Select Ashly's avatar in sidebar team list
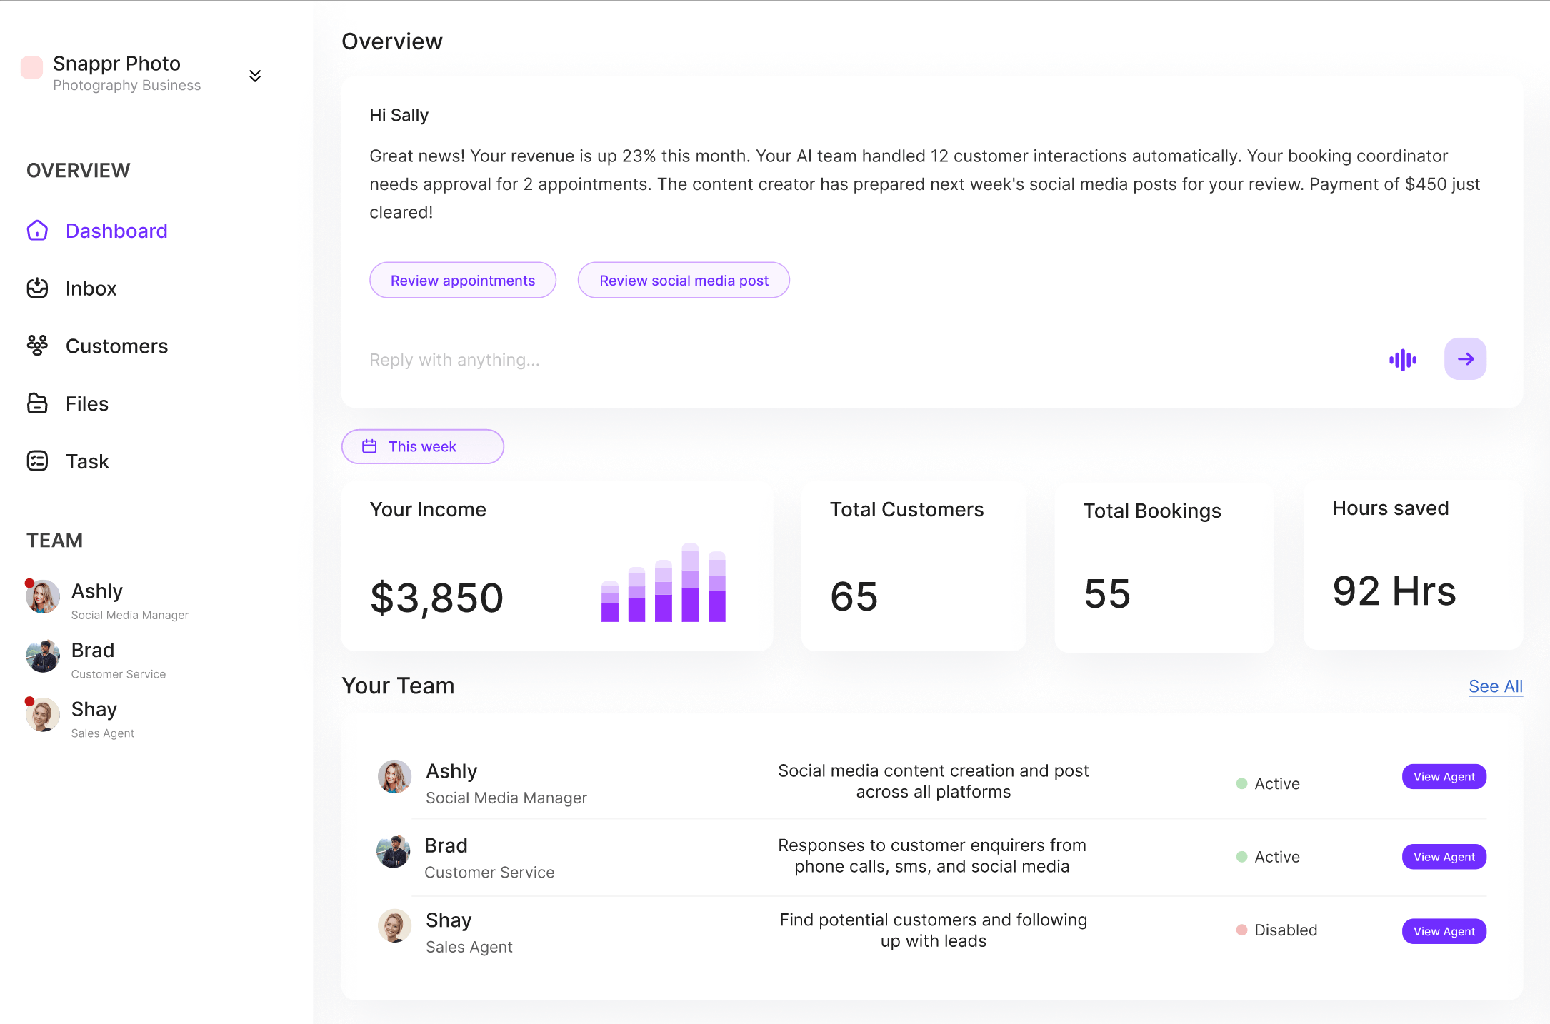 coord(43,597)
